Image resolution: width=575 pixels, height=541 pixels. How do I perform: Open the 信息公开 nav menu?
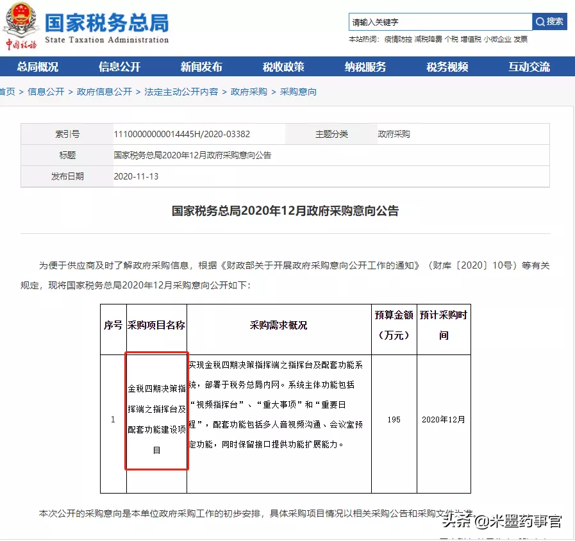coord(119,67)
